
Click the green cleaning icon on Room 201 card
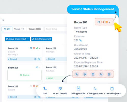pyautogui.click(x=37, y=48)
